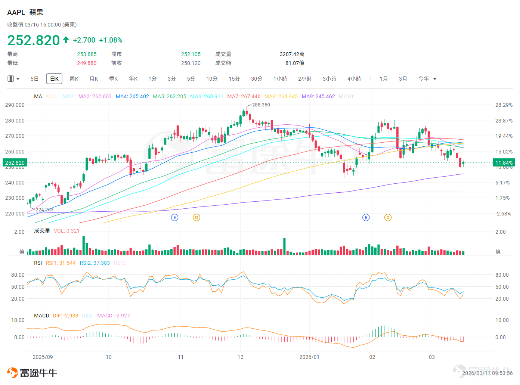
Task: Choose the 5分 interval
Action: (x=191, y=79)
